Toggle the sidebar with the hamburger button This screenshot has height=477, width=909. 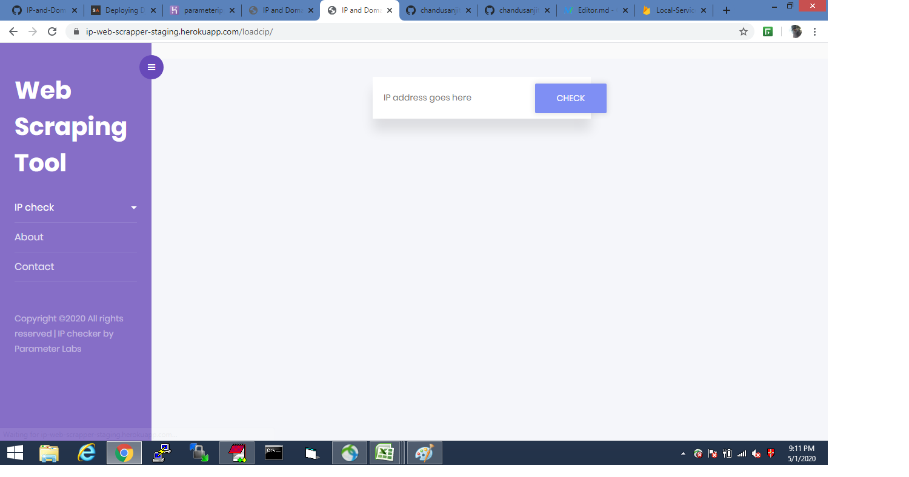151,67
